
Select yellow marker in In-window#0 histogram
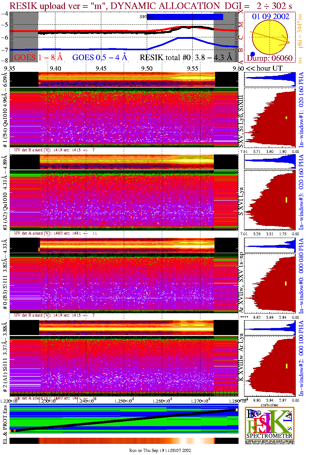(286, 283)
